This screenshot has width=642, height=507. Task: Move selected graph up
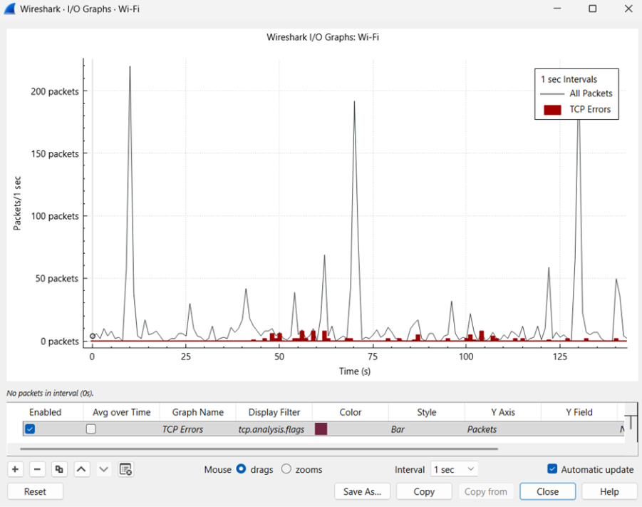click(x=81, y=469)
